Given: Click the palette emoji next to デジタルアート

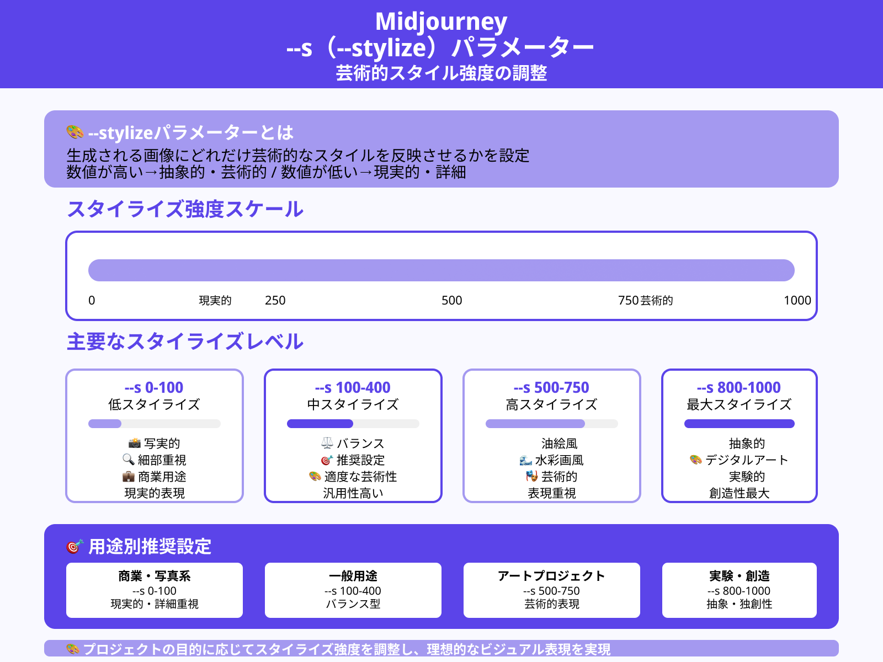Looking at the screenshot, I should pyautogui.click(x=695, y=460).
